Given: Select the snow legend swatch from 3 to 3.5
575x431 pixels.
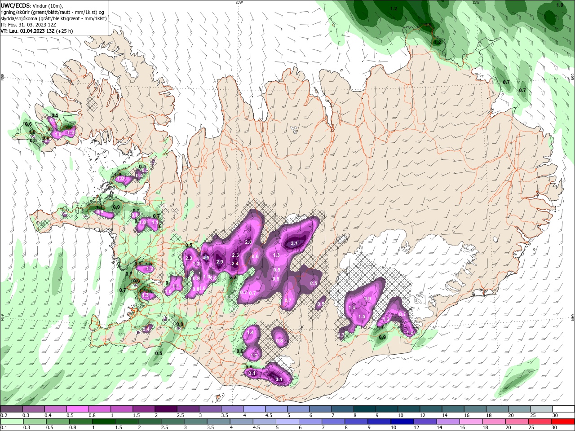Looking at the screenshot, I should [x=210, y=409].
